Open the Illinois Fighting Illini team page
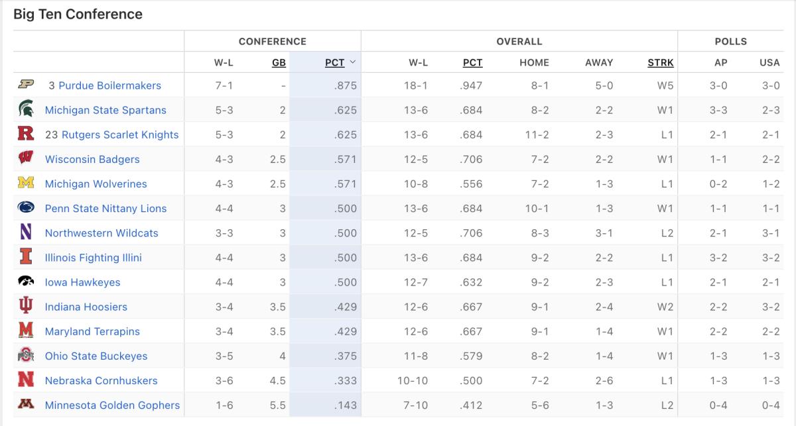Screen dimensions: 796x426 [94, 257]
